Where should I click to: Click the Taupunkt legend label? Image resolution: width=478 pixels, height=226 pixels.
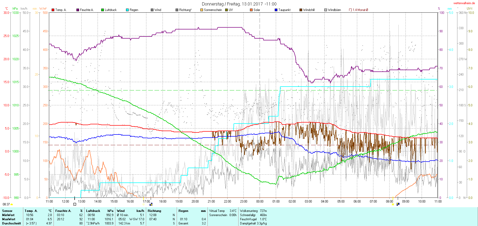pos(284,10)
